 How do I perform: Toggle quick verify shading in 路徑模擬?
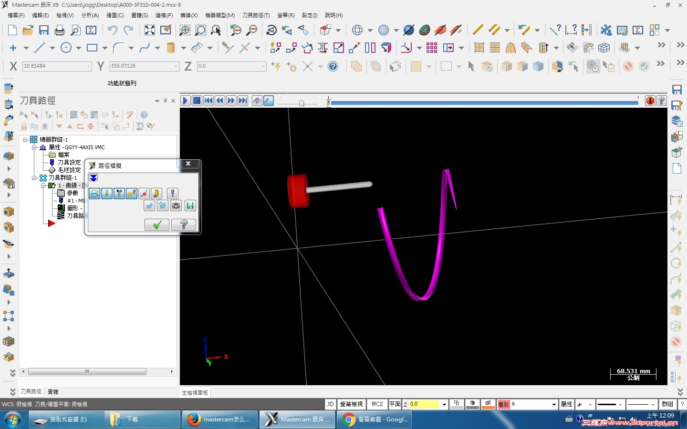156,193
